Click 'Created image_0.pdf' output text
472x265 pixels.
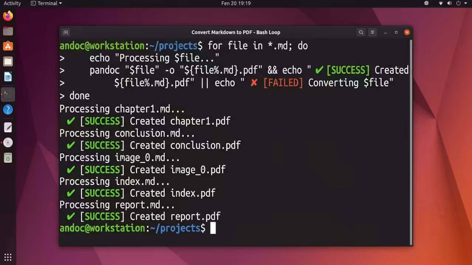tap(177, 170)
